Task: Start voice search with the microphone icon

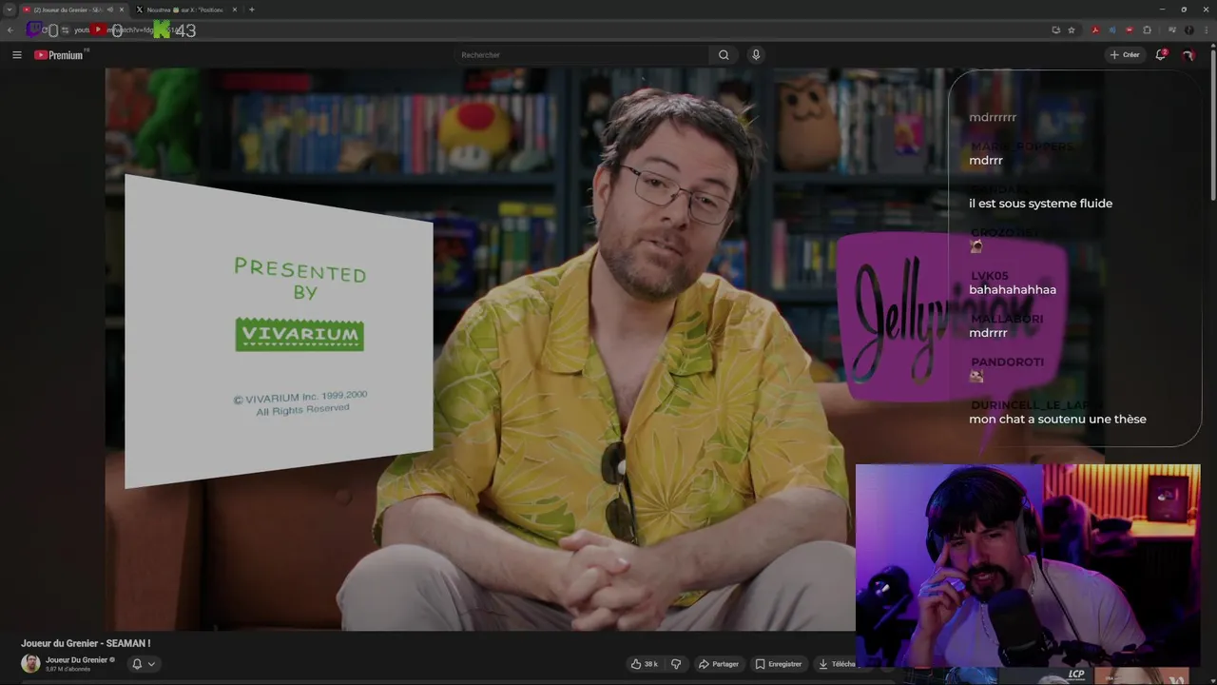Action: (756, 55)
